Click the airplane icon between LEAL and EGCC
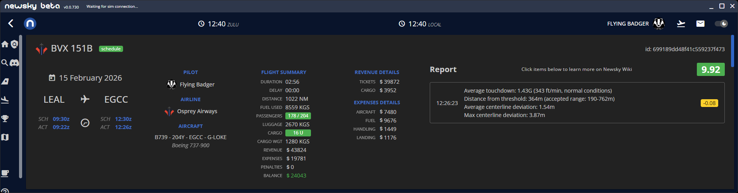Viewport: 738px width, 193px height. [x=85, y=99]
